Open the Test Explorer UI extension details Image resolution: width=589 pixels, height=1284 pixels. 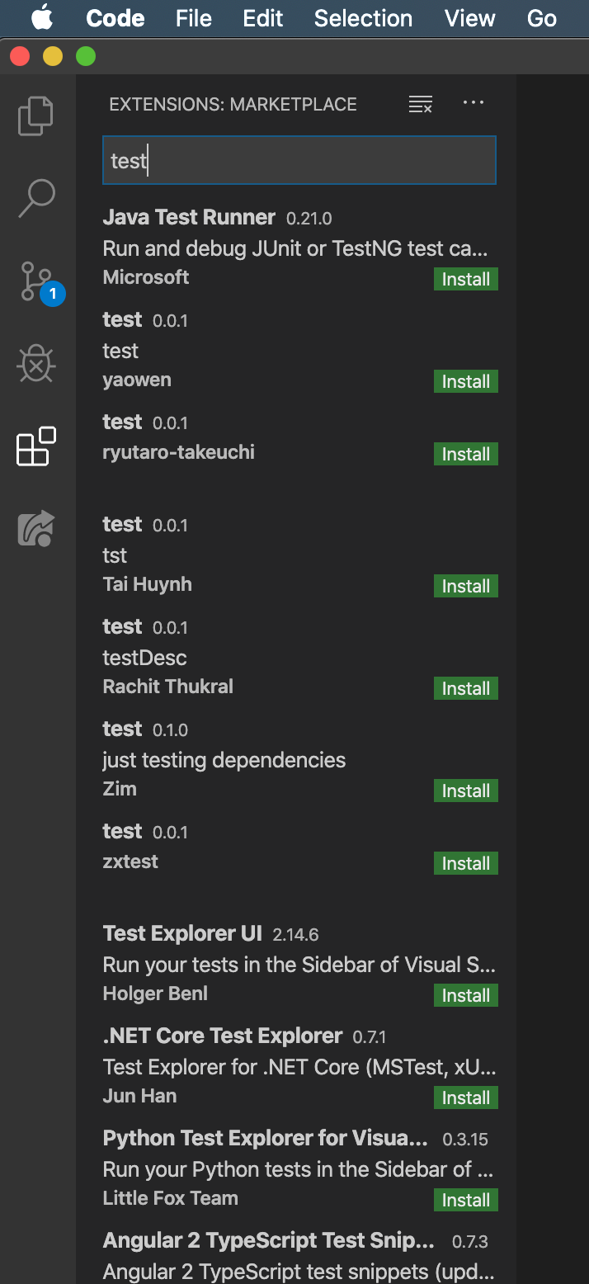pos(181,932)
